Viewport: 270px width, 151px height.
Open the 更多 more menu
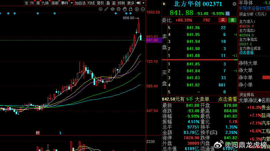click(x=131, y=3)
